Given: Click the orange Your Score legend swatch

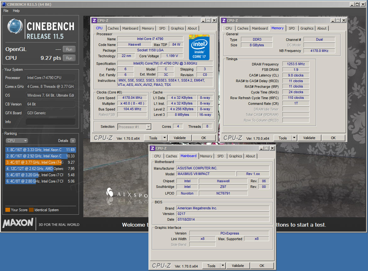Looking at the screenshot, I should 8,210.
